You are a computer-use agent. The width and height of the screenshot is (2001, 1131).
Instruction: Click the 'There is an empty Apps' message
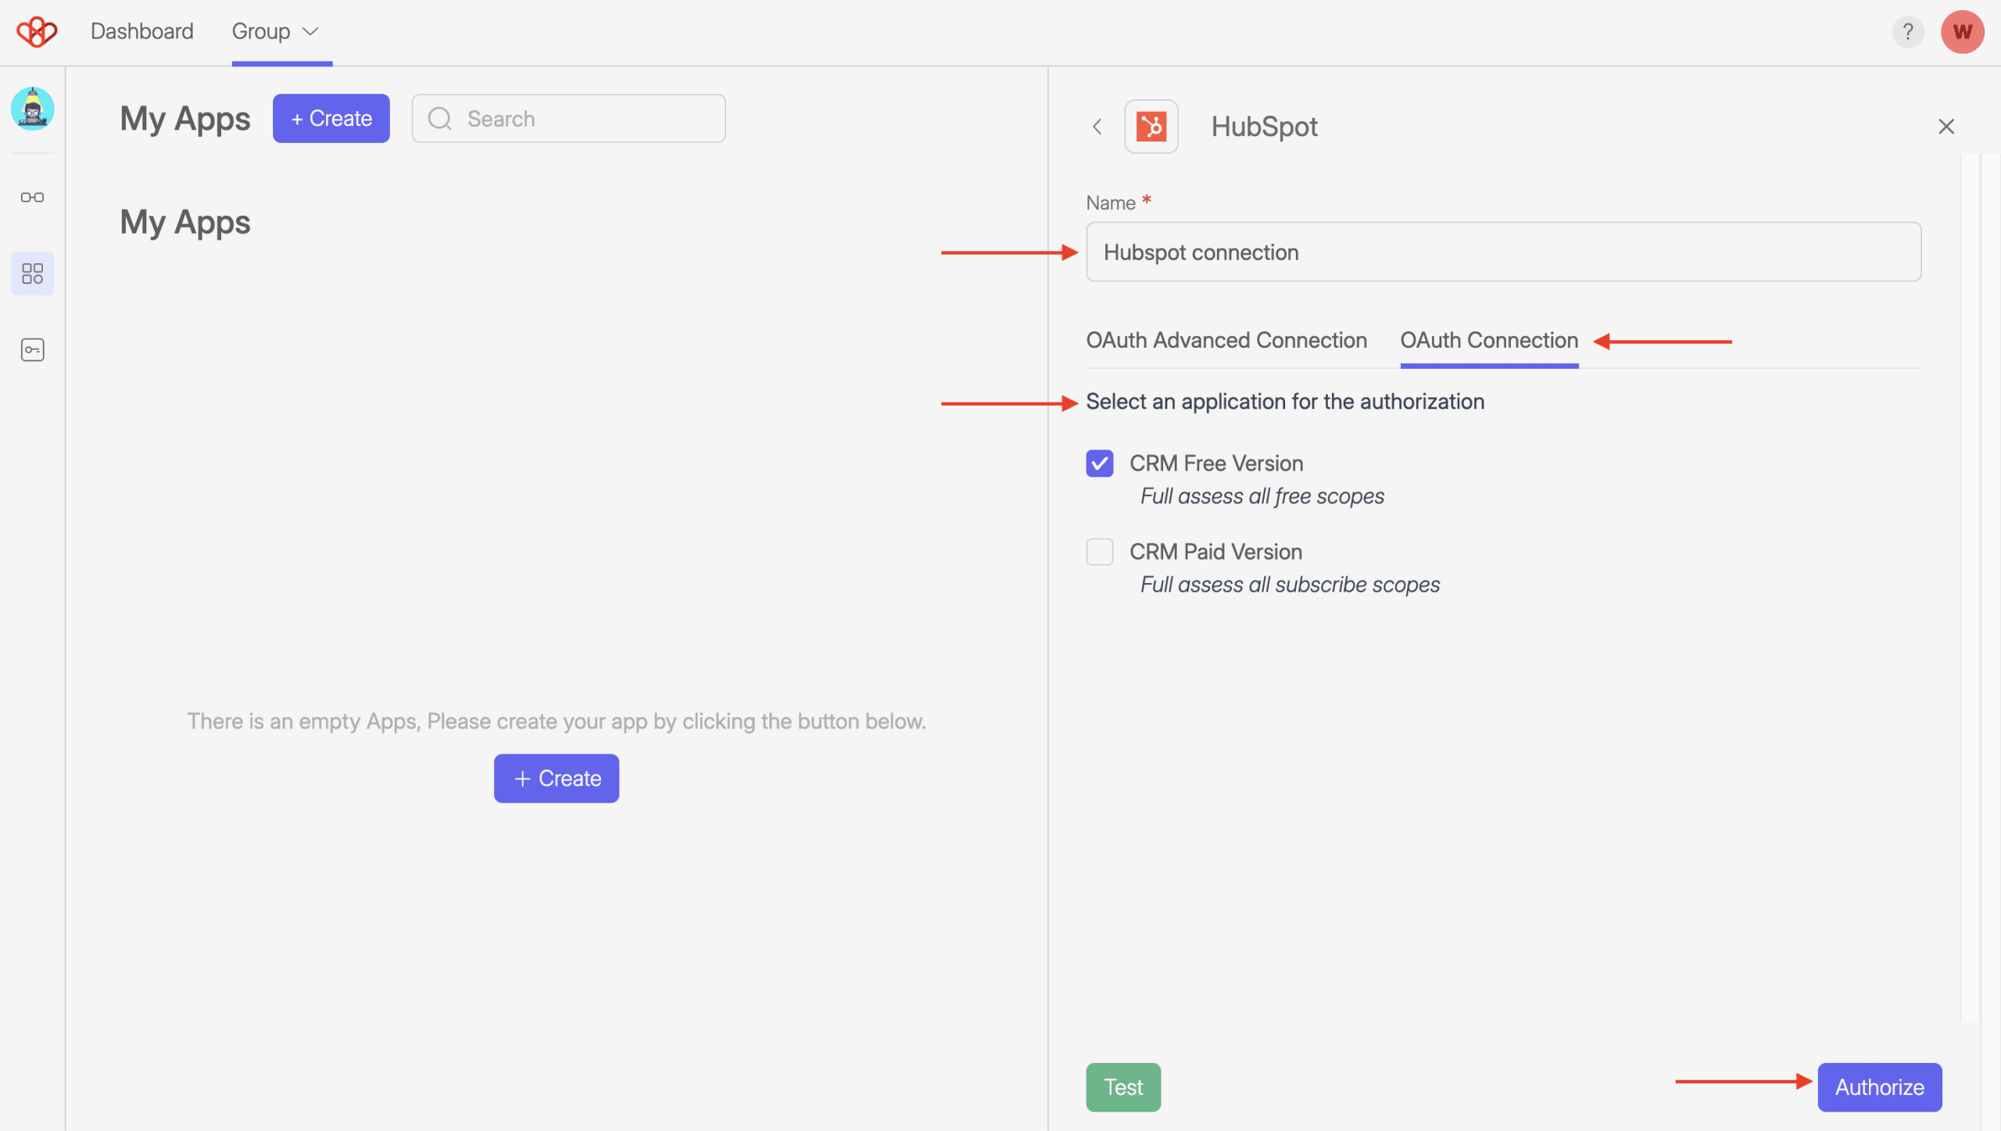point(557,721)
